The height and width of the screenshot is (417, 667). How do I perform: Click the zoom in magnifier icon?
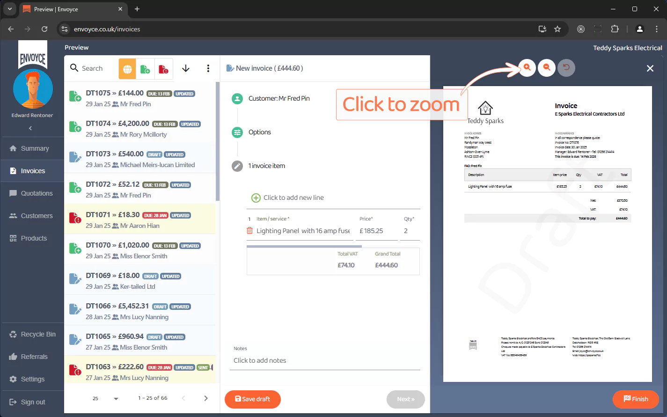coord(527,68)
